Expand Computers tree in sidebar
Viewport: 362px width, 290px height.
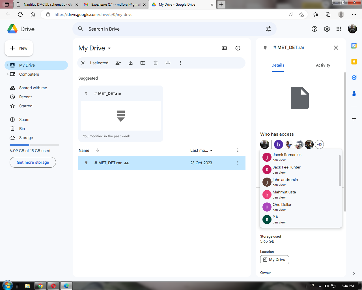point(8,74)
